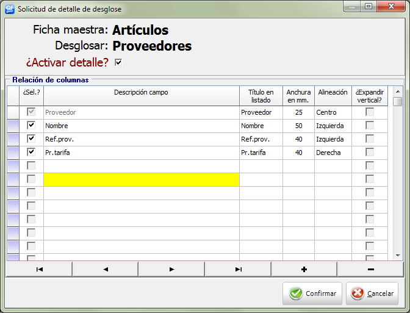The width and height of the screenshot is (410, 313).
Task: Uncheck the ¿Activar detalle? checkbox
Action: tap(118, 62)
